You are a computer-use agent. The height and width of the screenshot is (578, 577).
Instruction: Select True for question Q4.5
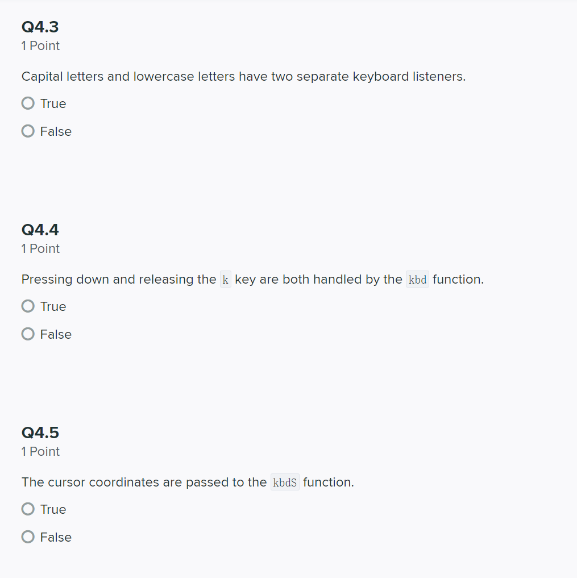pyautogui.click(x=27, y=509)
